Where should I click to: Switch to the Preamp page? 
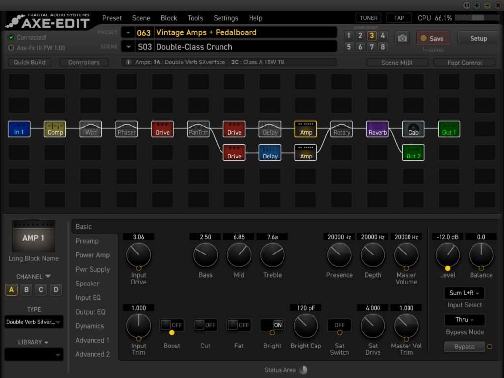tap(87, 241)
